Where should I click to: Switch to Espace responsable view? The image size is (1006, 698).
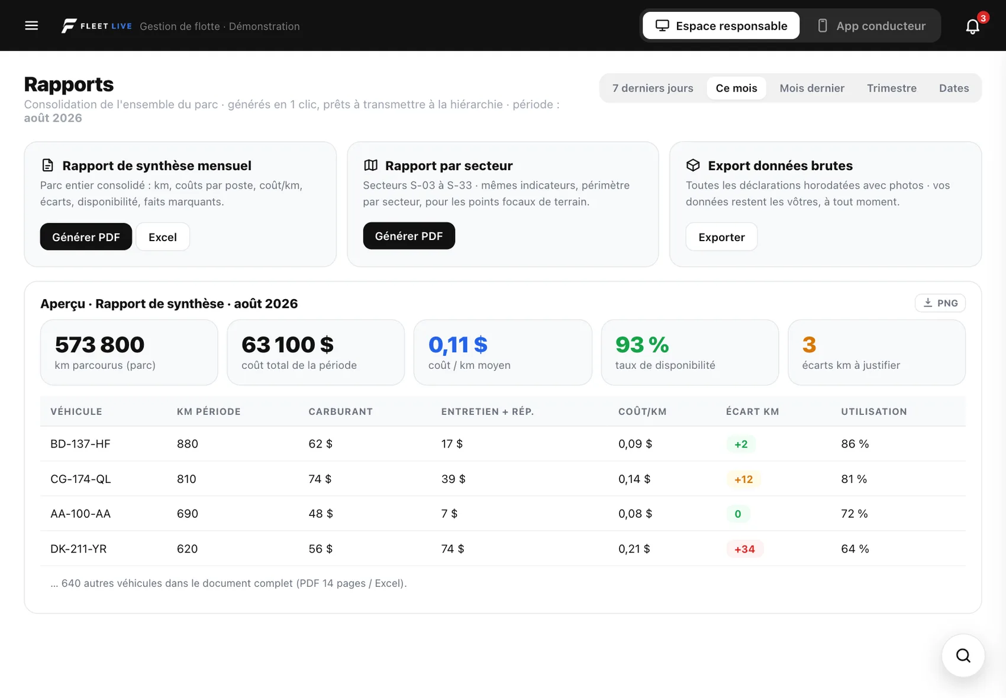click(721, 26)
